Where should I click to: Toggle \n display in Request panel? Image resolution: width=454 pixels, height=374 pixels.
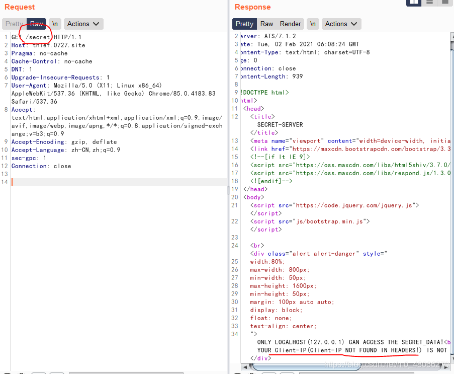[55, 24]
